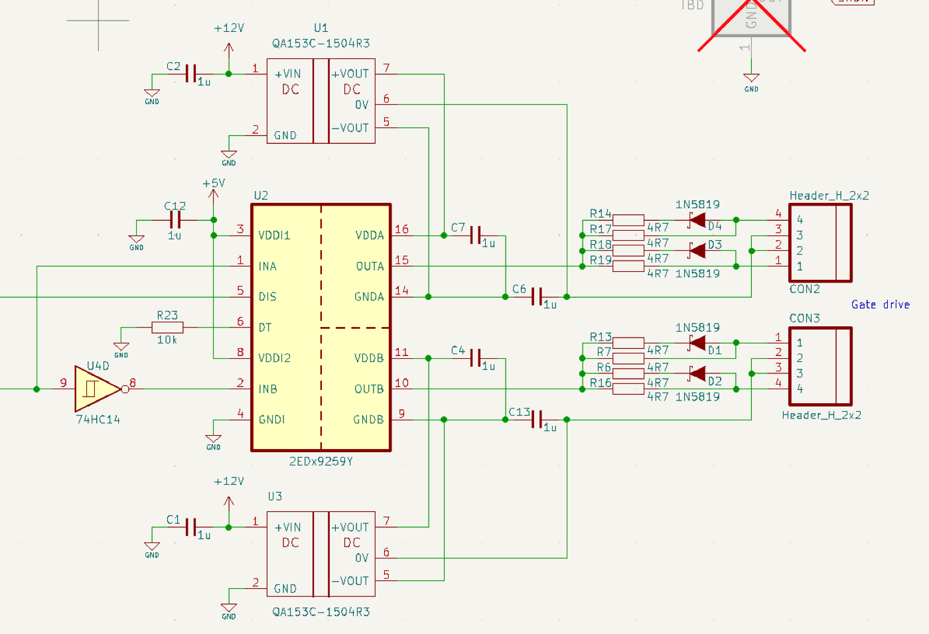This screenshot has height=634, width=929.
Task: Click the INA pin label on U2
Action: (x=267, y=267)
